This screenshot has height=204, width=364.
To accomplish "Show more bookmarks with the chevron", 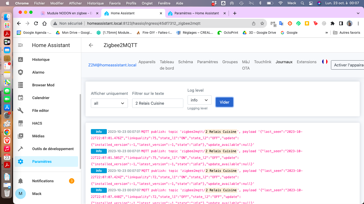I will point(327,33).
